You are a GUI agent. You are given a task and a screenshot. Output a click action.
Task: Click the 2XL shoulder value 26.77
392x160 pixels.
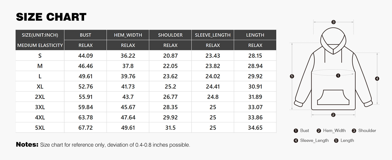pos(170,97)
